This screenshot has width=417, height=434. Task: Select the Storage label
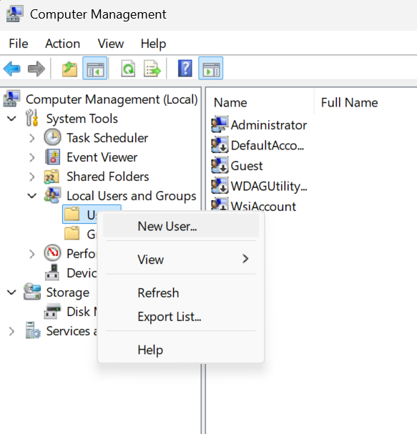point(68,292)
